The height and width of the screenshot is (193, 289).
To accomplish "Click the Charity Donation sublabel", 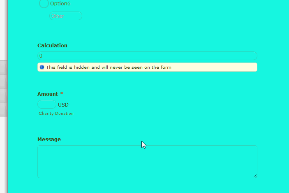I will [x=56, y=114].
